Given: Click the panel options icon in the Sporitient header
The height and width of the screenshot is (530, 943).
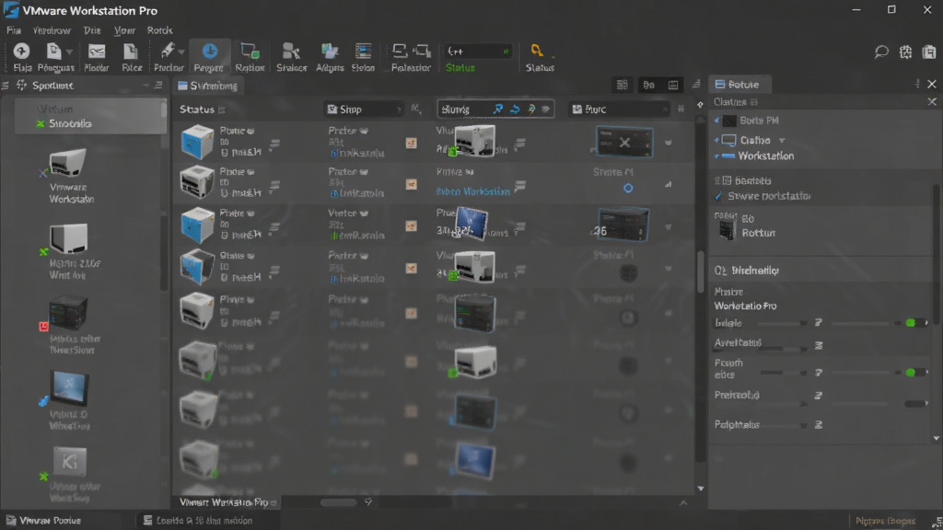Looking at the screenshot, I should point(158,86).
